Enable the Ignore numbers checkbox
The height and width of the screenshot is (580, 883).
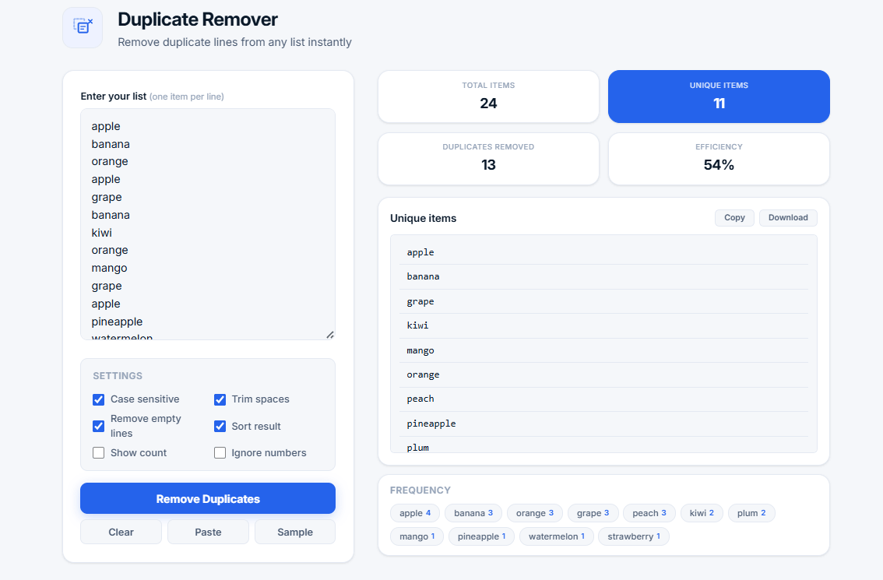click(220, 453)
